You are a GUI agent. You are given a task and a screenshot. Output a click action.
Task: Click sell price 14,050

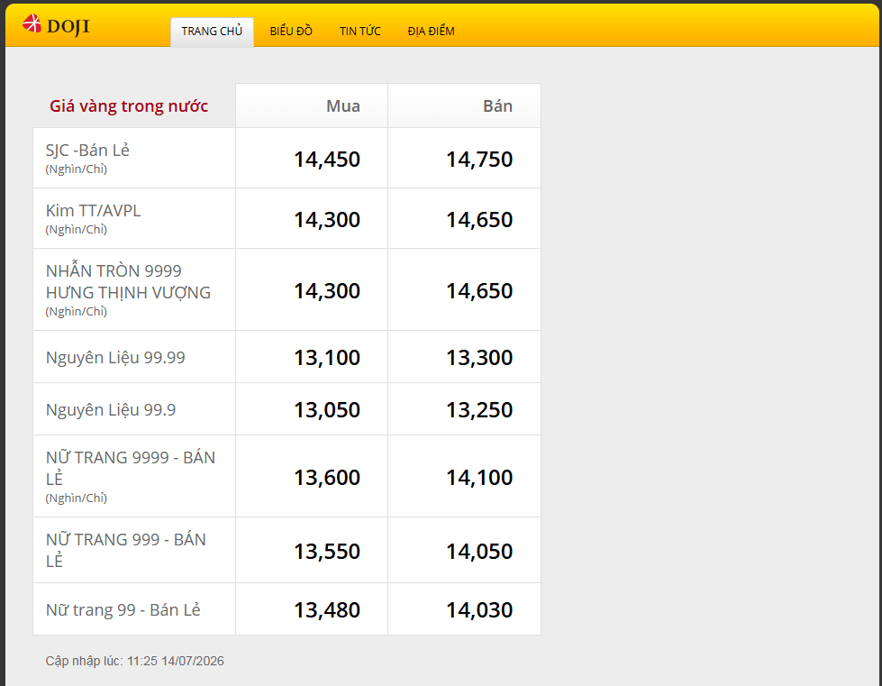pos(479,552)
